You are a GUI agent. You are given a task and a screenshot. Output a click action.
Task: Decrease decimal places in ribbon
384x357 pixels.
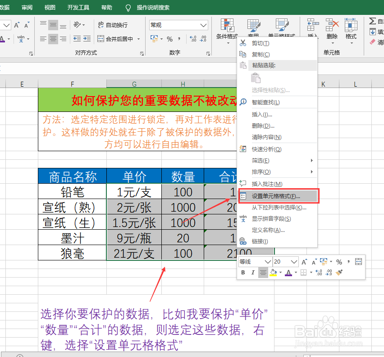(x=203, y=39)
